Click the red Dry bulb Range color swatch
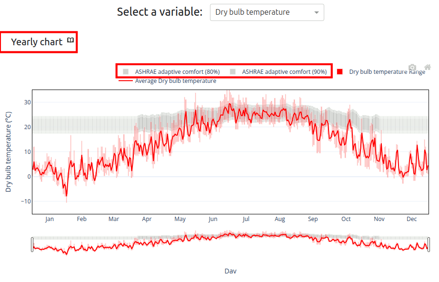This screenshot has height=282, width=439. point(340,71)
